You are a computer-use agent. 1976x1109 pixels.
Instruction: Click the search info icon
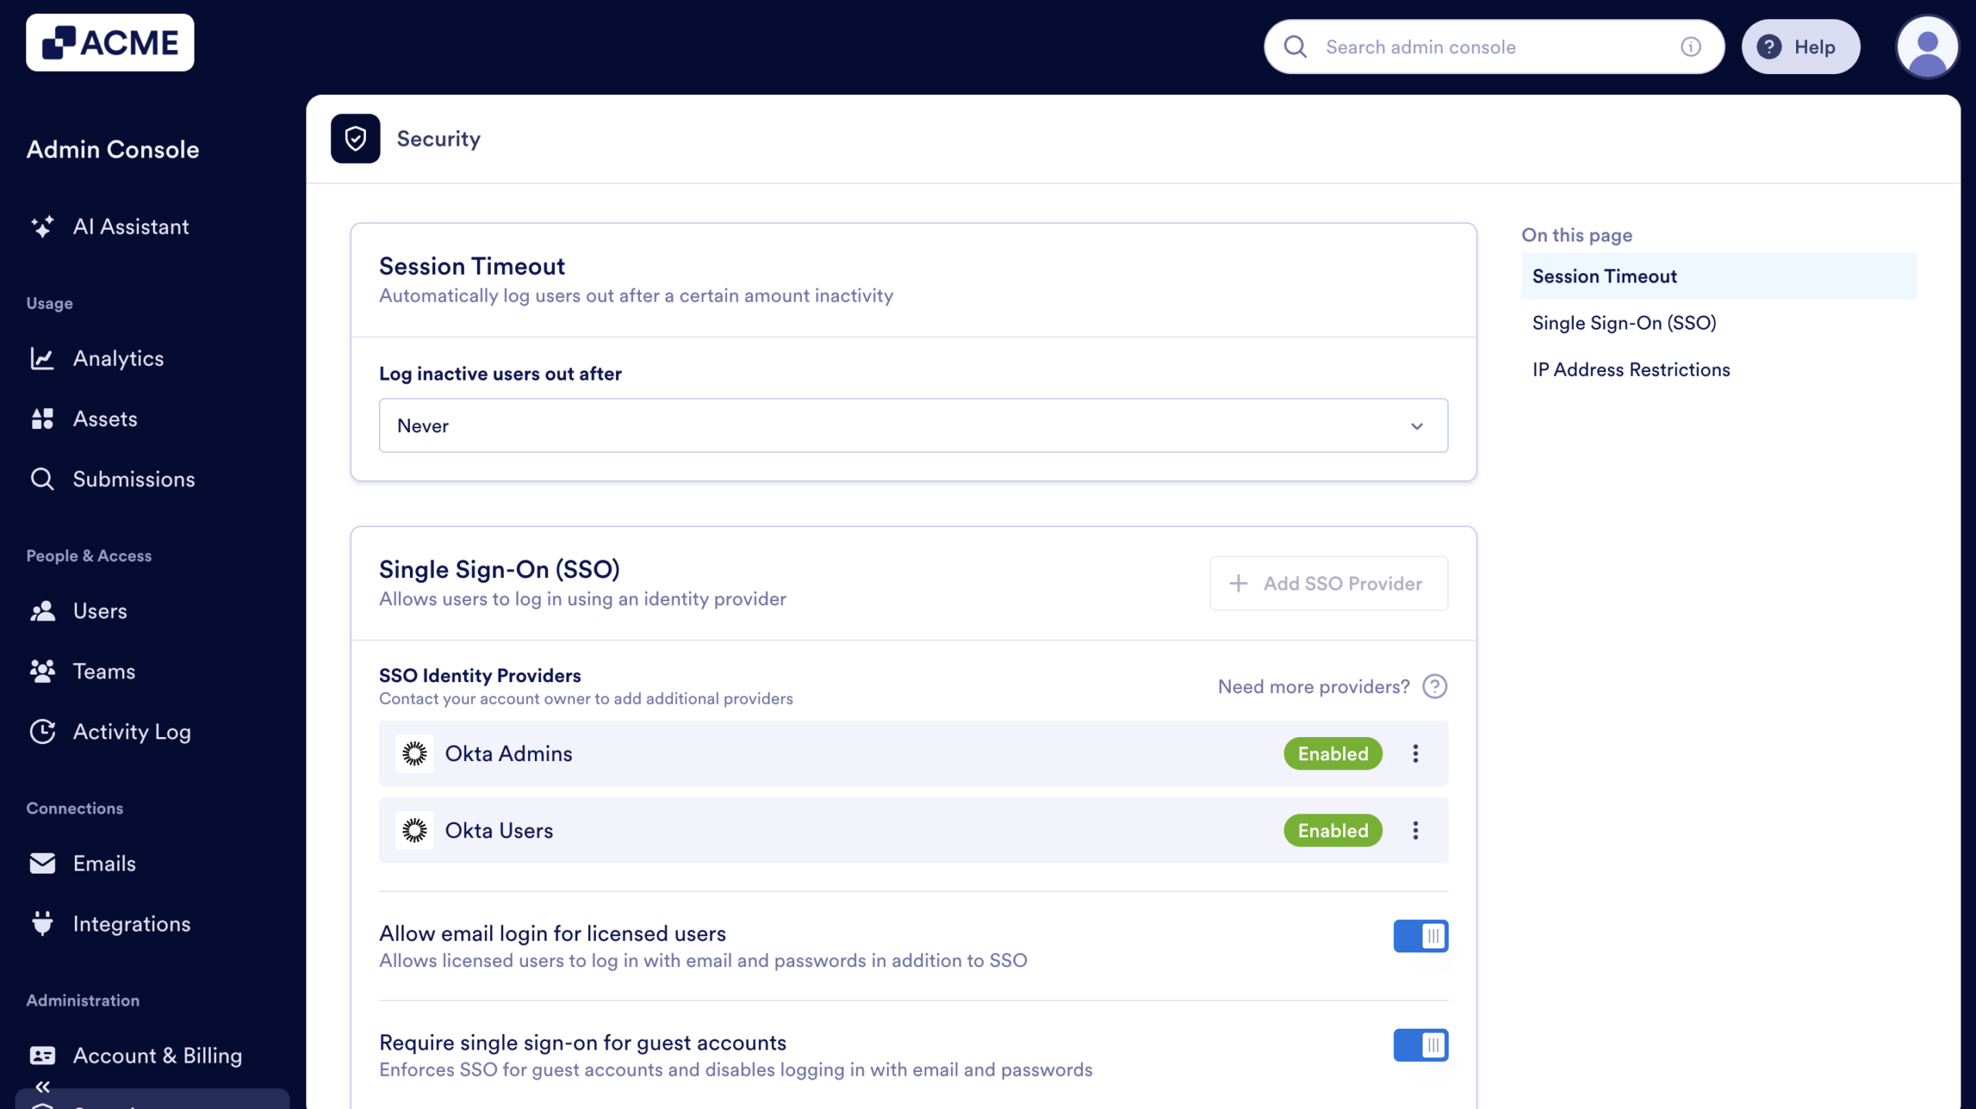click(x=1690, y=47)
